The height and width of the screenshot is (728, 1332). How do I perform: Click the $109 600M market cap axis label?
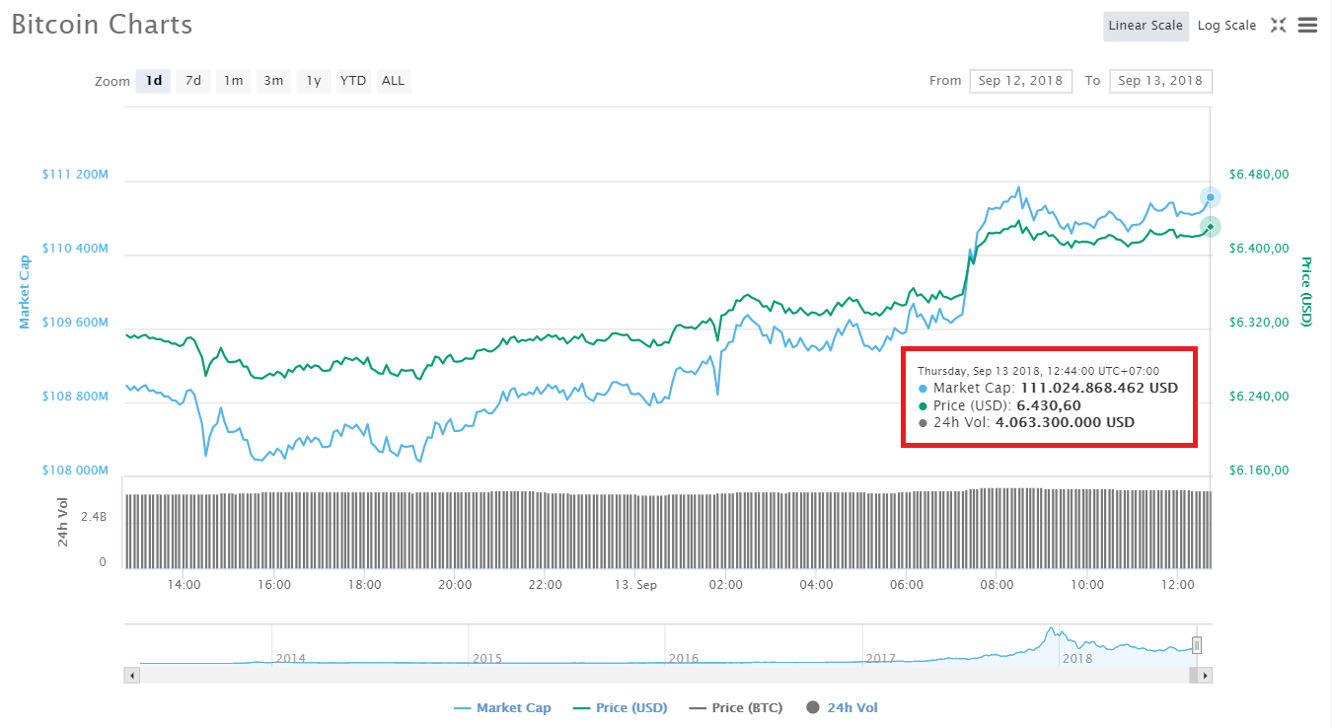[75, 323]
